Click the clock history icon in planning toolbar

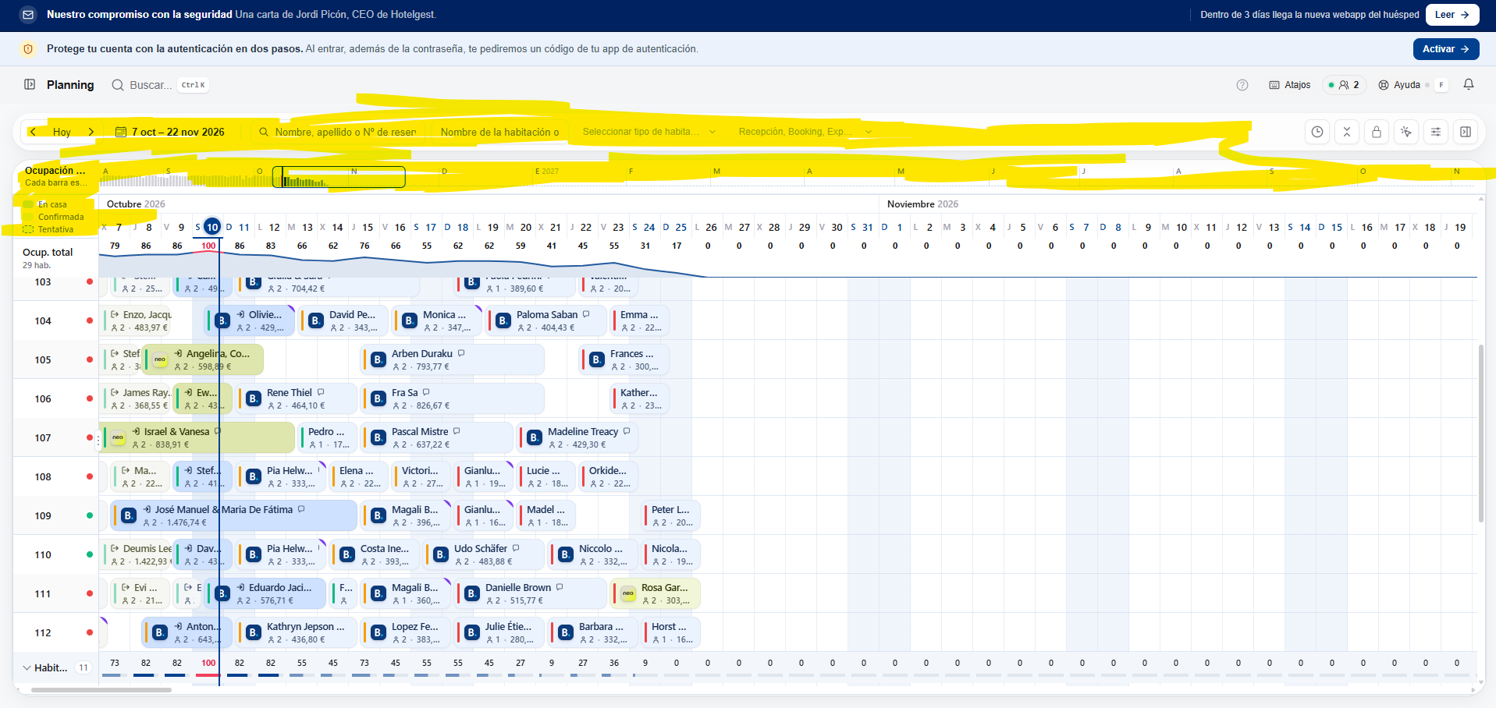[x=1317, y=132]
